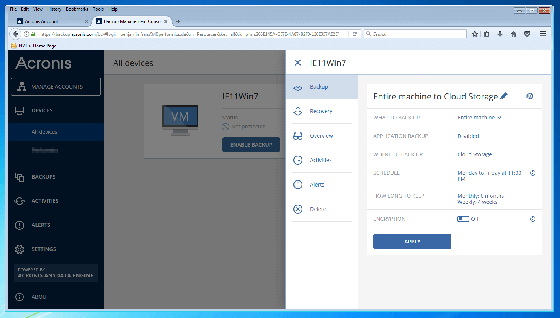Viewport: 560px width, 318px height.
Task: Select Delete in the device panel
Action: 318,209
